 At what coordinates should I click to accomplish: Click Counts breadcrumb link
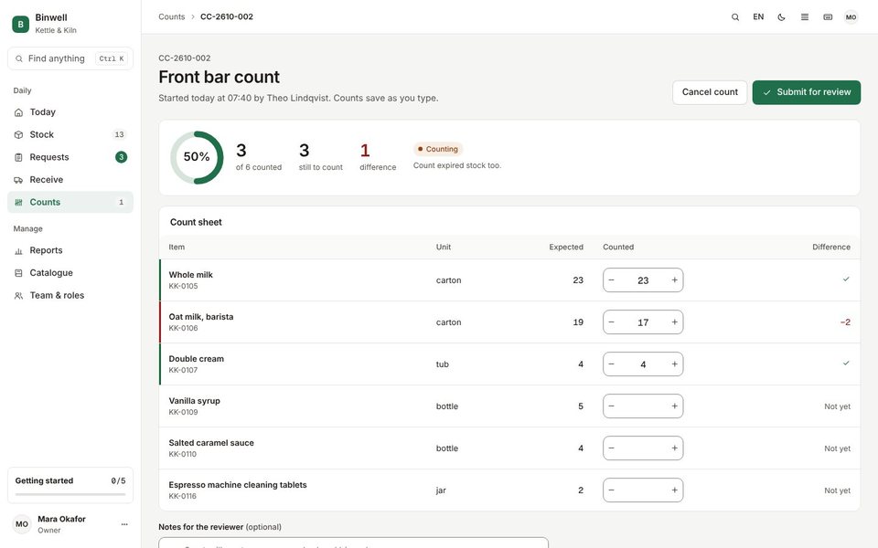pyautogui.click(x=171, y=16)
